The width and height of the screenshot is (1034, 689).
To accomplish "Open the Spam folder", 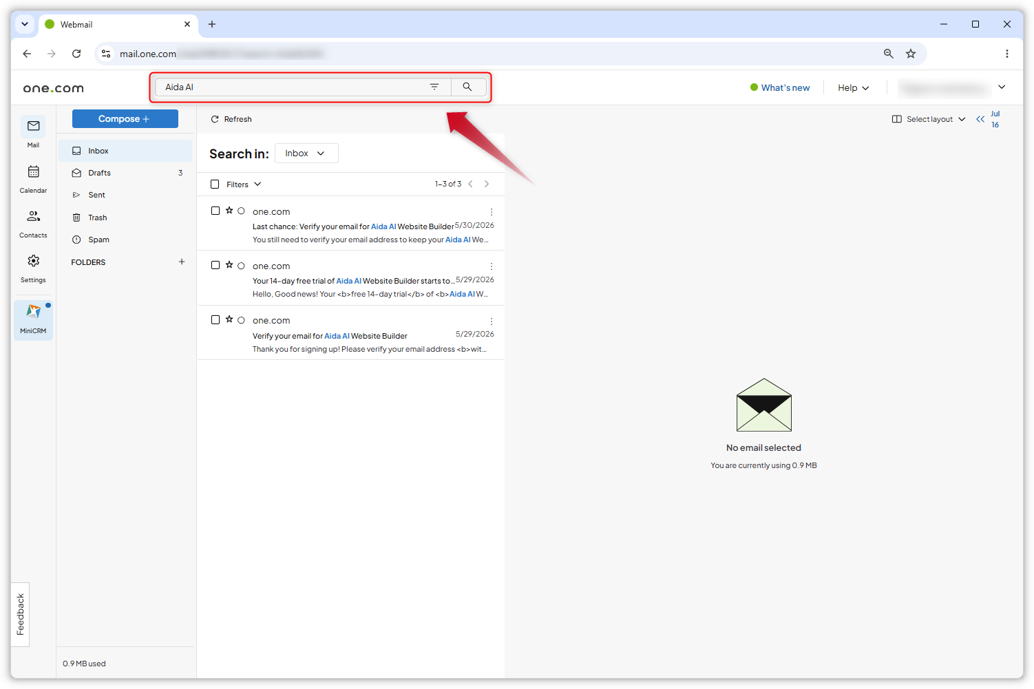I will pos(125,240).
